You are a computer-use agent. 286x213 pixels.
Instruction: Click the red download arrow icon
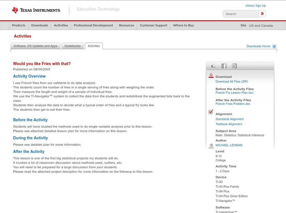tap(211, 76)
